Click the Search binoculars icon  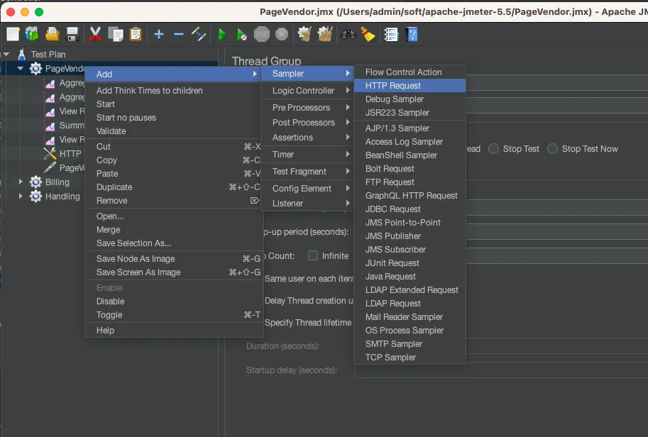point(348,34)
